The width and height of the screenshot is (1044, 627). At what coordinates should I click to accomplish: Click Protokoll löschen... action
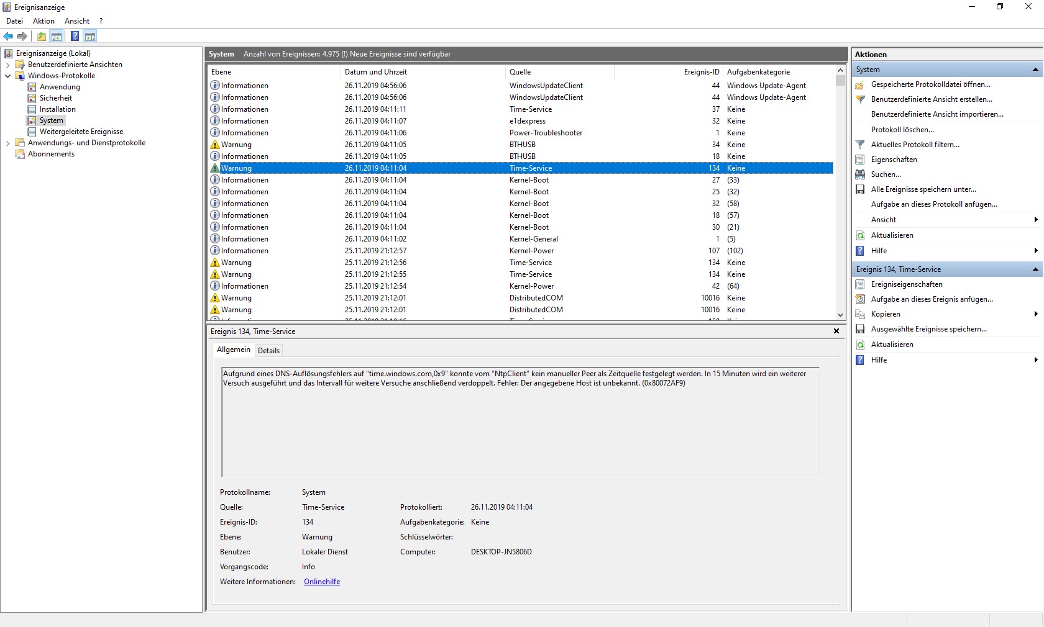[x=902, y=130]
